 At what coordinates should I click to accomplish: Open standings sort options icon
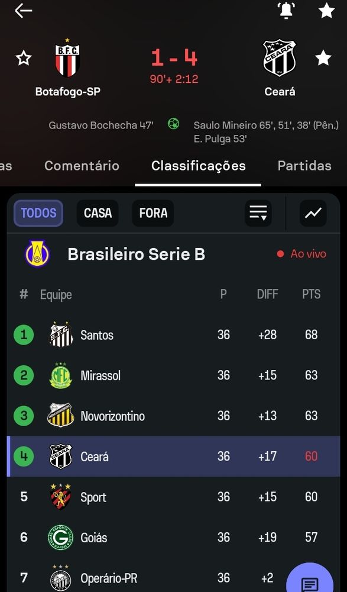pos(258,213)
